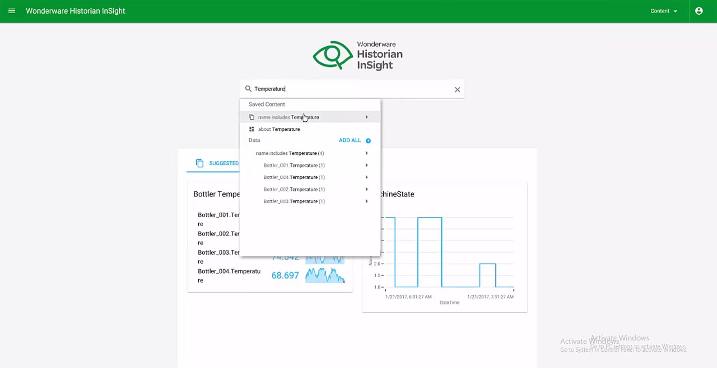
Task: Choose Bottler_001.Temperature (1) result
Action: tap(310, 165)
